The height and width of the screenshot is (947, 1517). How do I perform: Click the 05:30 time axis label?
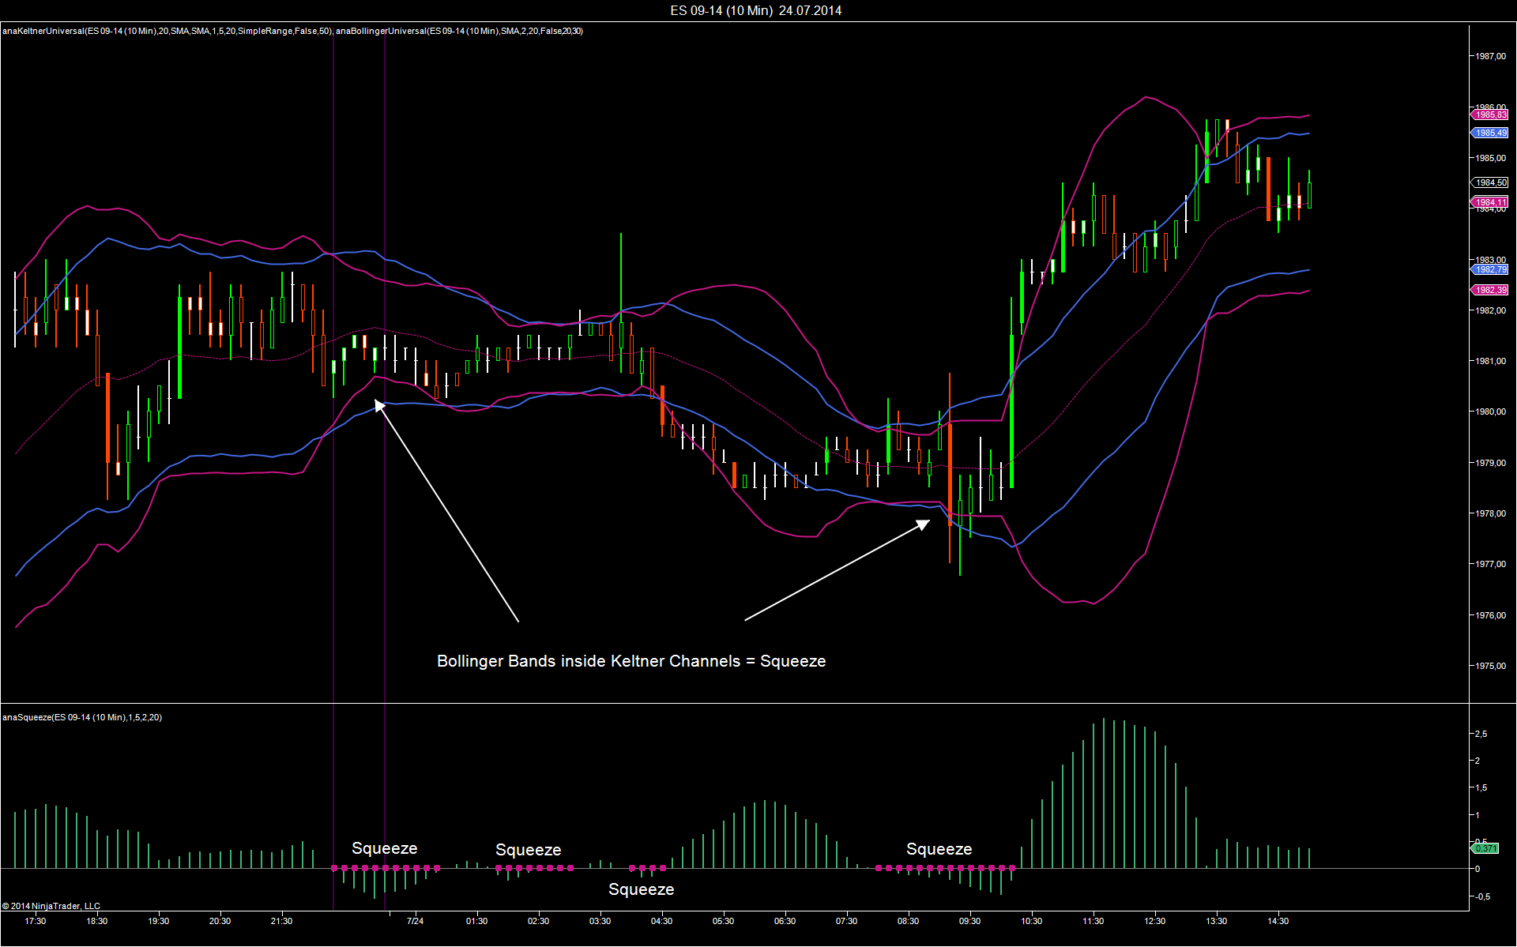(x=724, y=921)
